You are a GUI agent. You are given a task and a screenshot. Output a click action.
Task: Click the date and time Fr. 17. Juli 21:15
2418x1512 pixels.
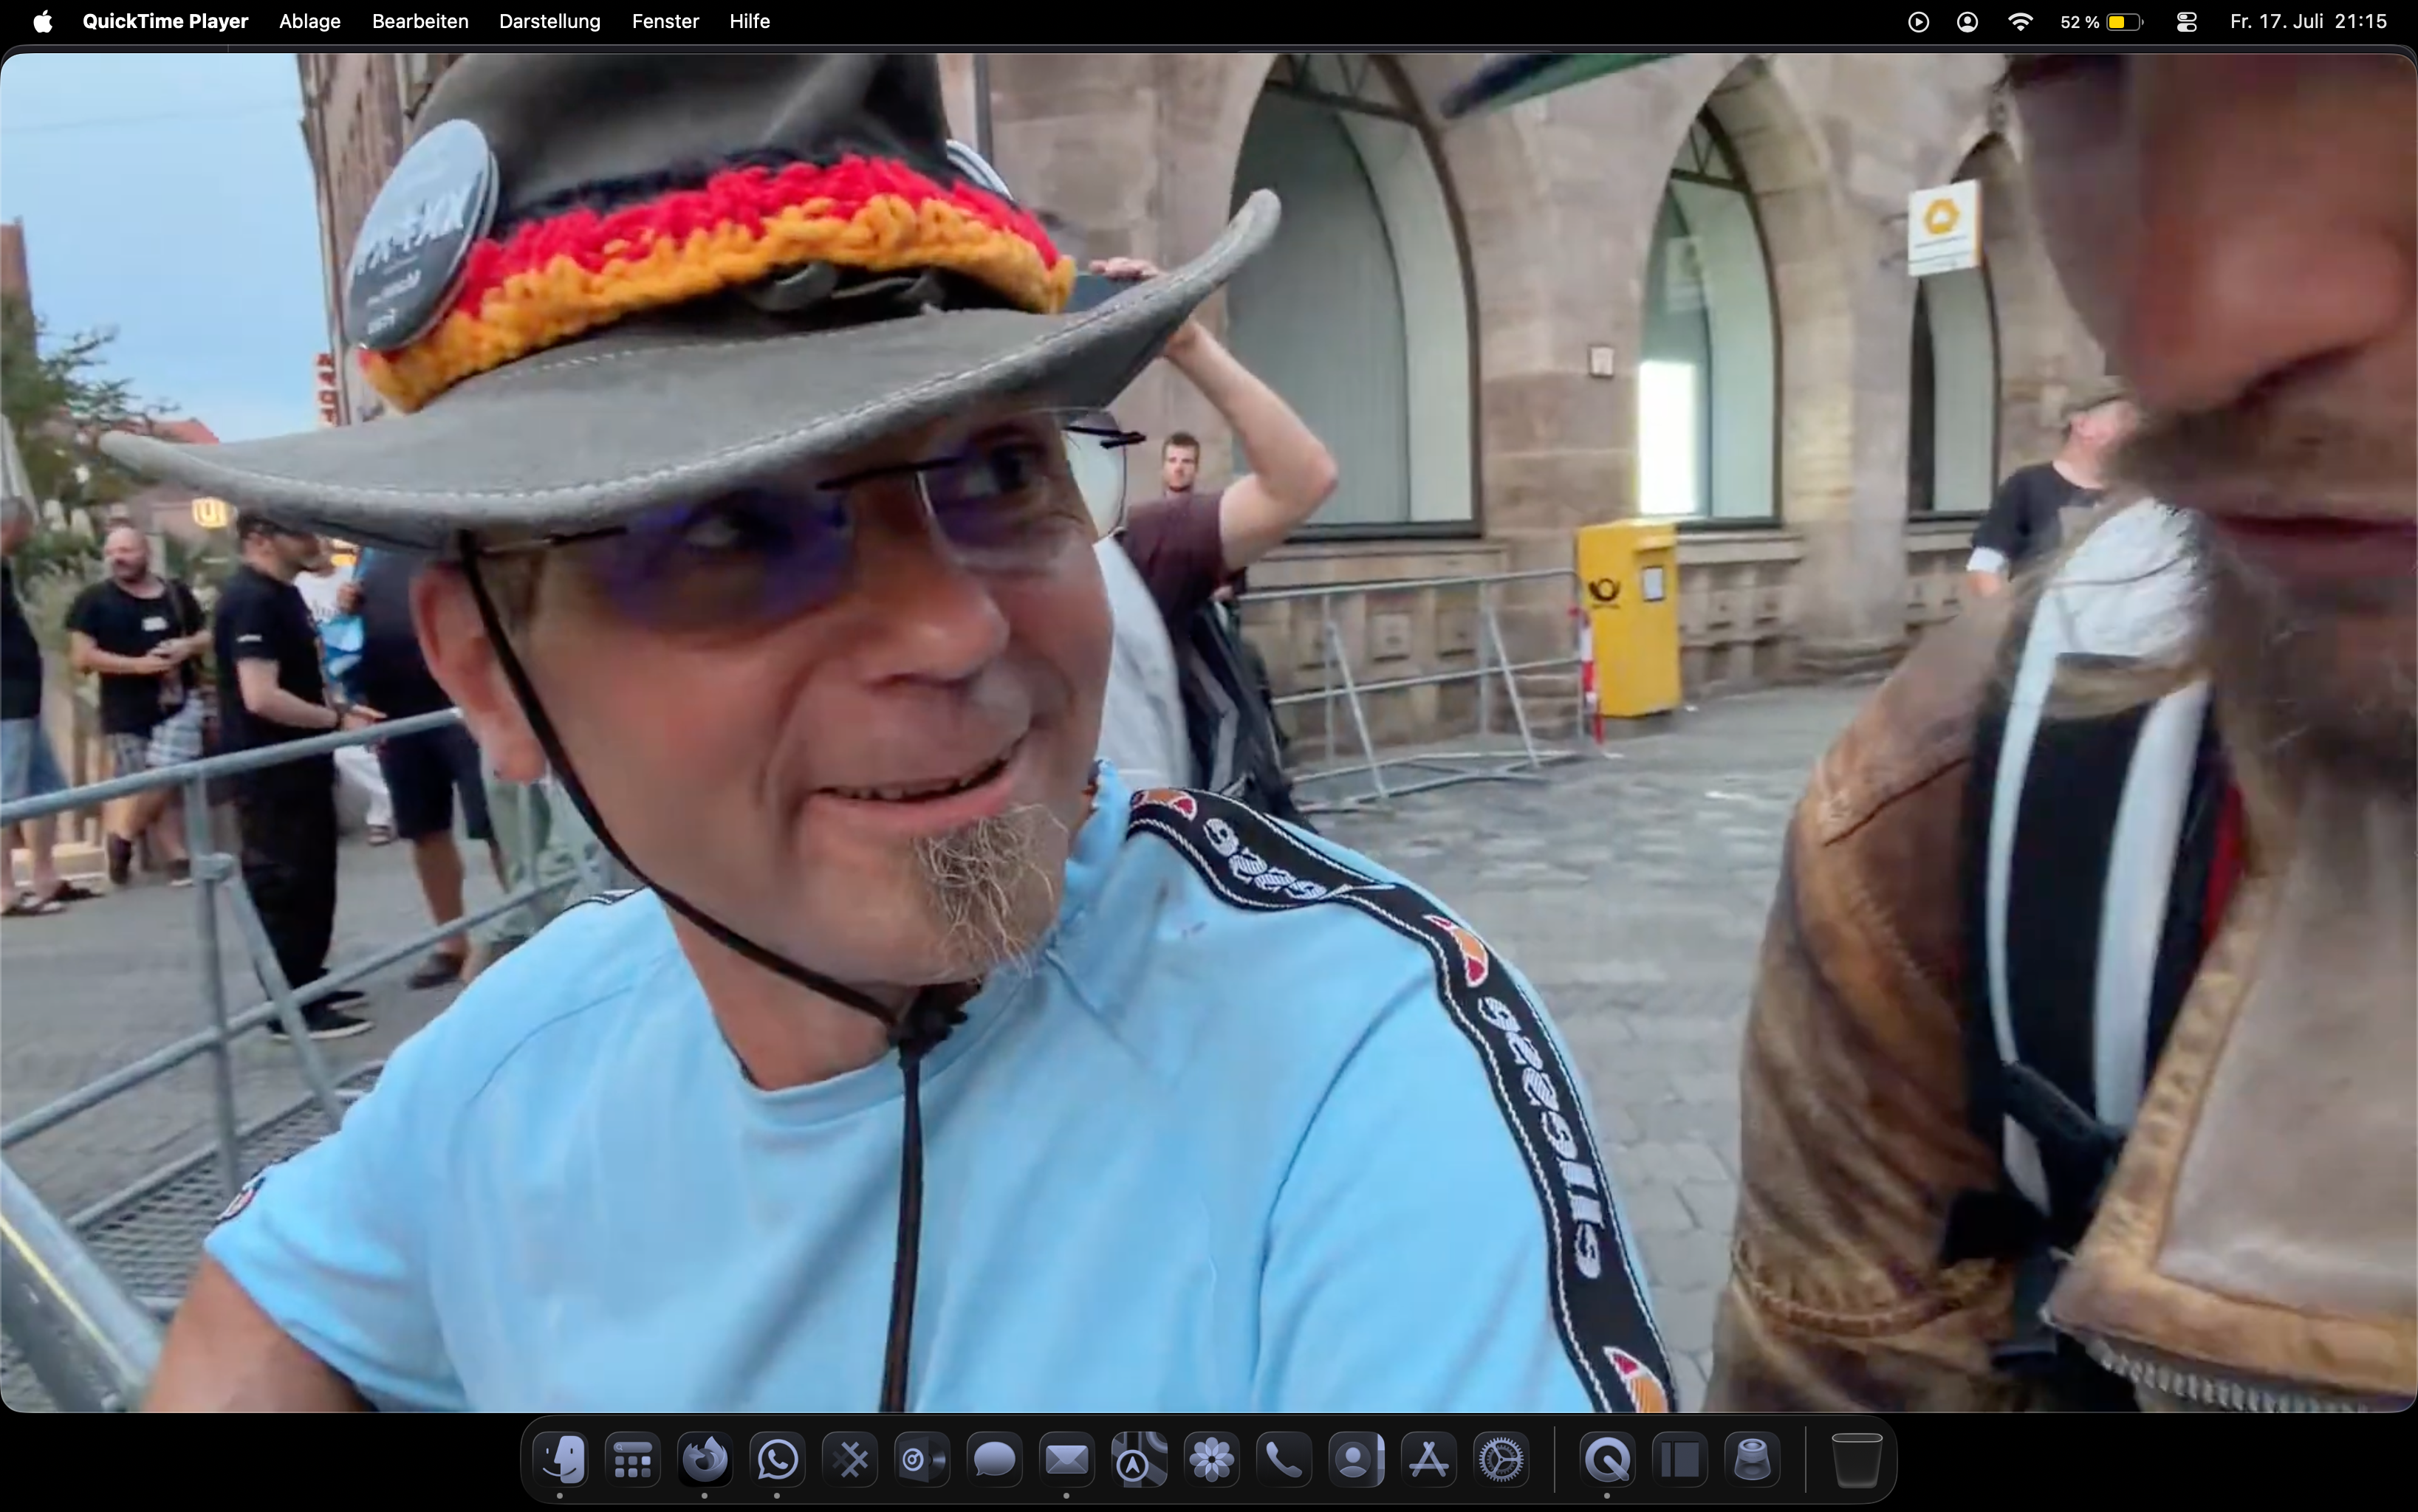[x=2308, y=21]
